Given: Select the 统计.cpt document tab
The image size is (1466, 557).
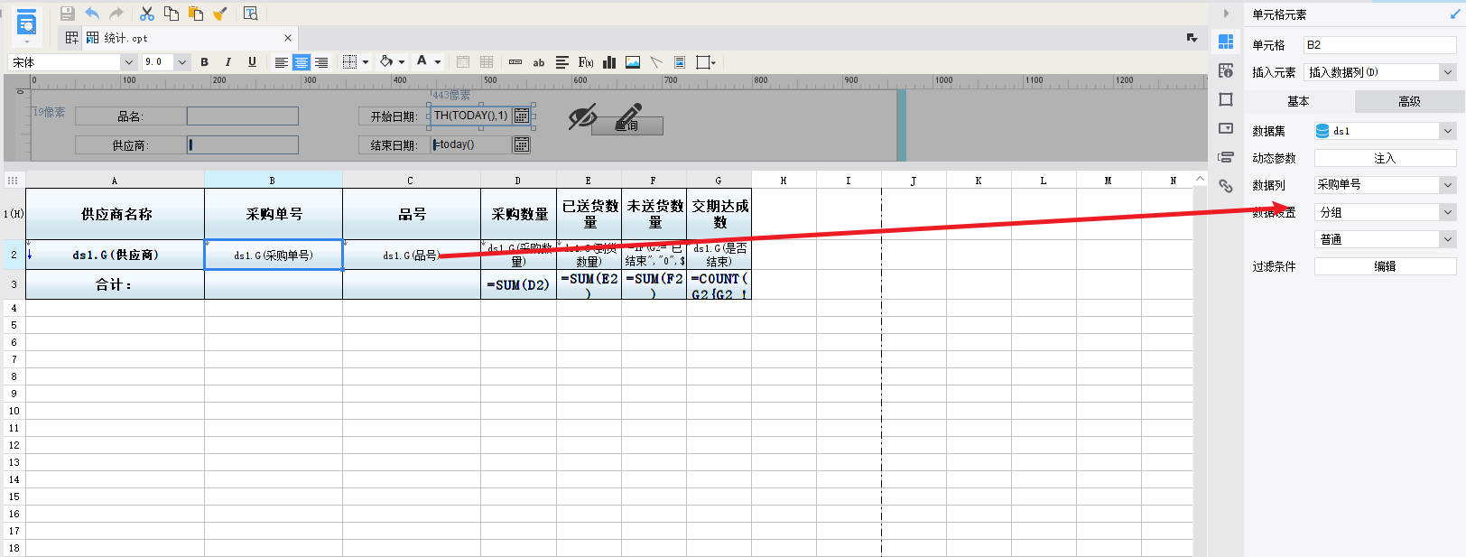Looking at the screenshot, I should pyautogui.click(x=125, y=38).
